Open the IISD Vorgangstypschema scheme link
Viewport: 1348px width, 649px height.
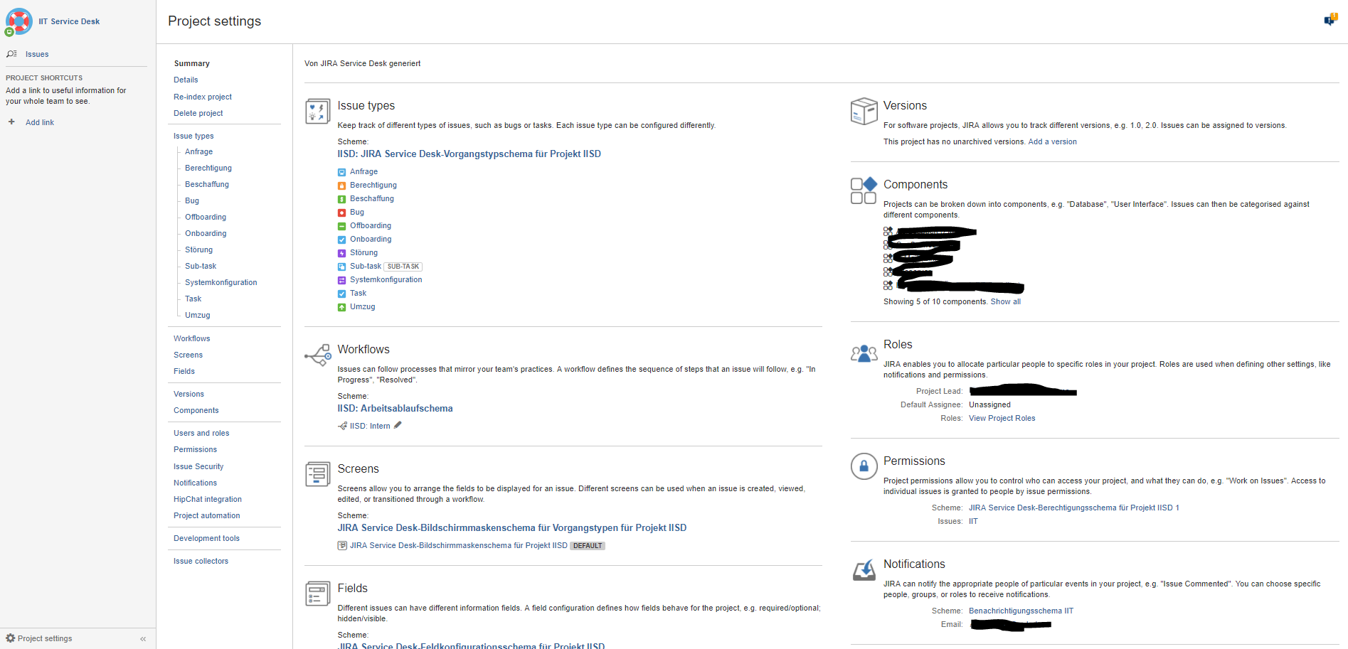pyautogui.click(x=469, y=154)
